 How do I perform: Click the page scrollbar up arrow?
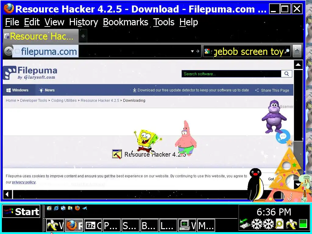(x=298, y=65)
